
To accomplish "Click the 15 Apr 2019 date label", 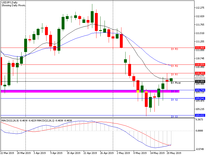I will pyautogui.click(x=74, y=153).
